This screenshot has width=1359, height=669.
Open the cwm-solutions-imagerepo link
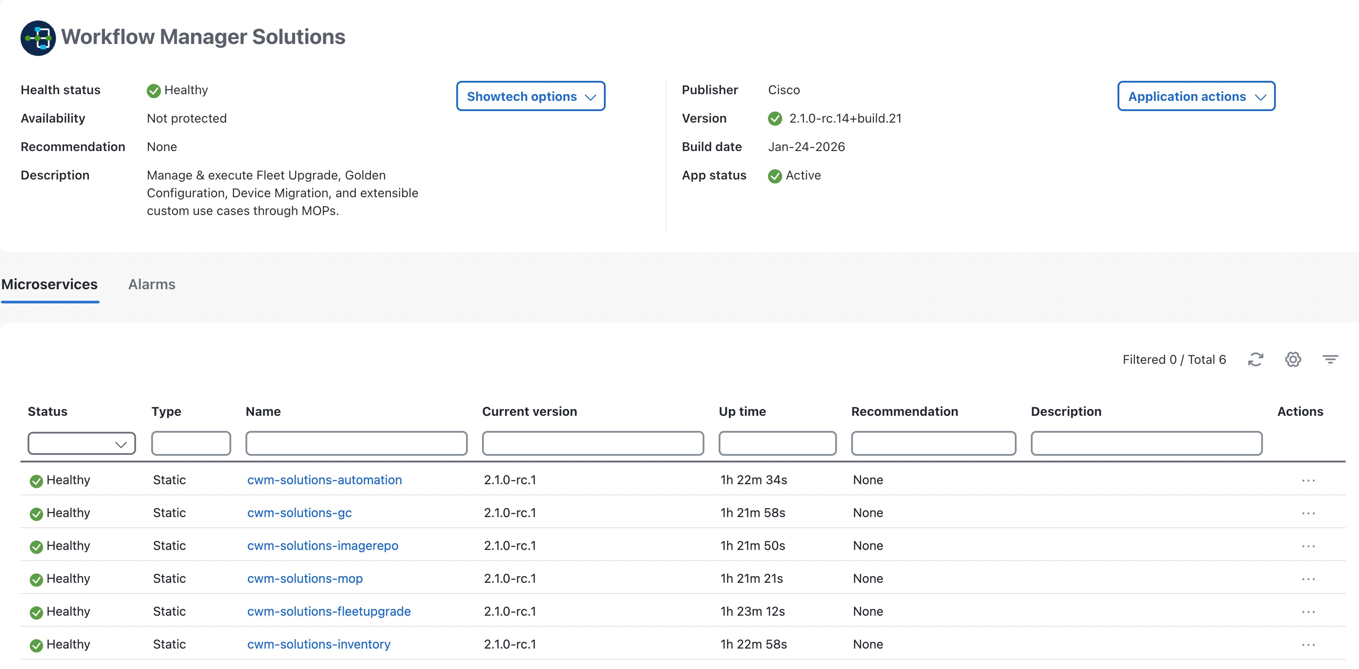point(322,546)
